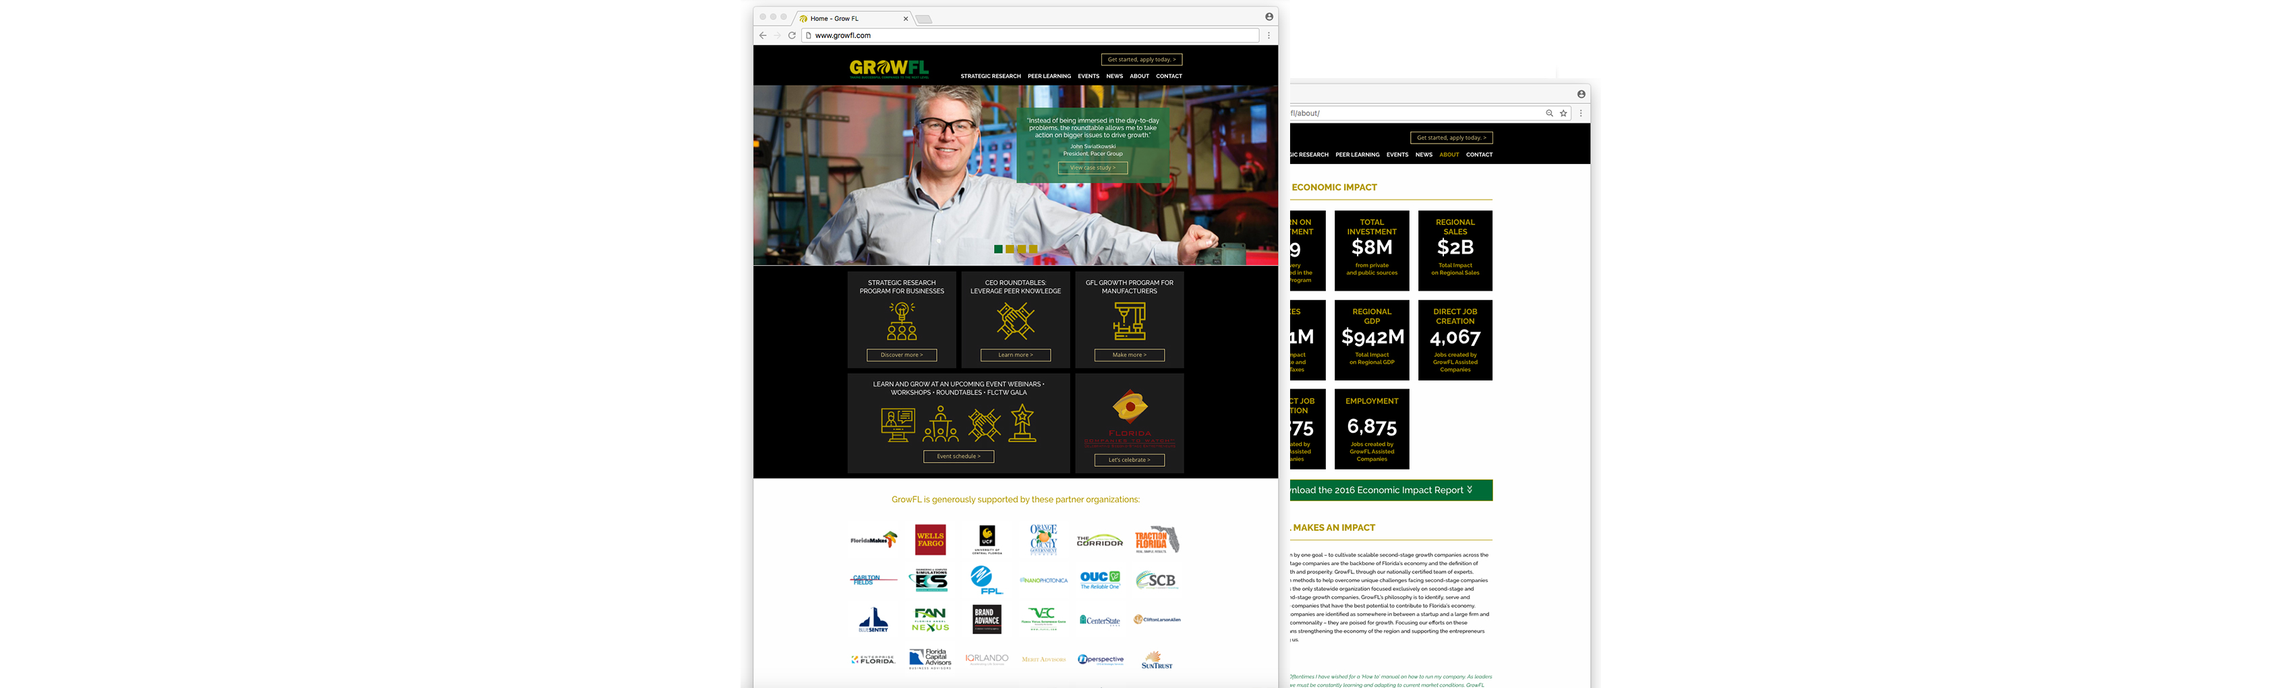Click the handshake CEO roundtables icon
Viewport: 2293px width, 688px height.
click(x=1016, y=320)
